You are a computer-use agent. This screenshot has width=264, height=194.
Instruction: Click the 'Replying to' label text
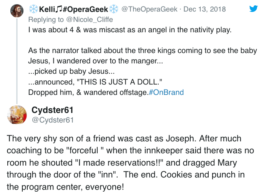(43, 18)
